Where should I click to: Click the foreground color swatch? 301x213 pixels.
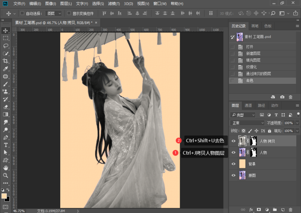(4, 196)
